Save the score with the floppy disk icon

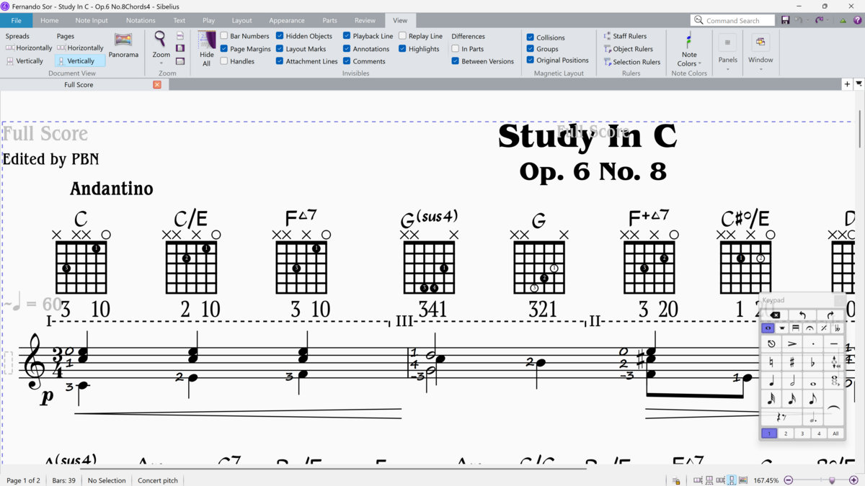(785, 20)
